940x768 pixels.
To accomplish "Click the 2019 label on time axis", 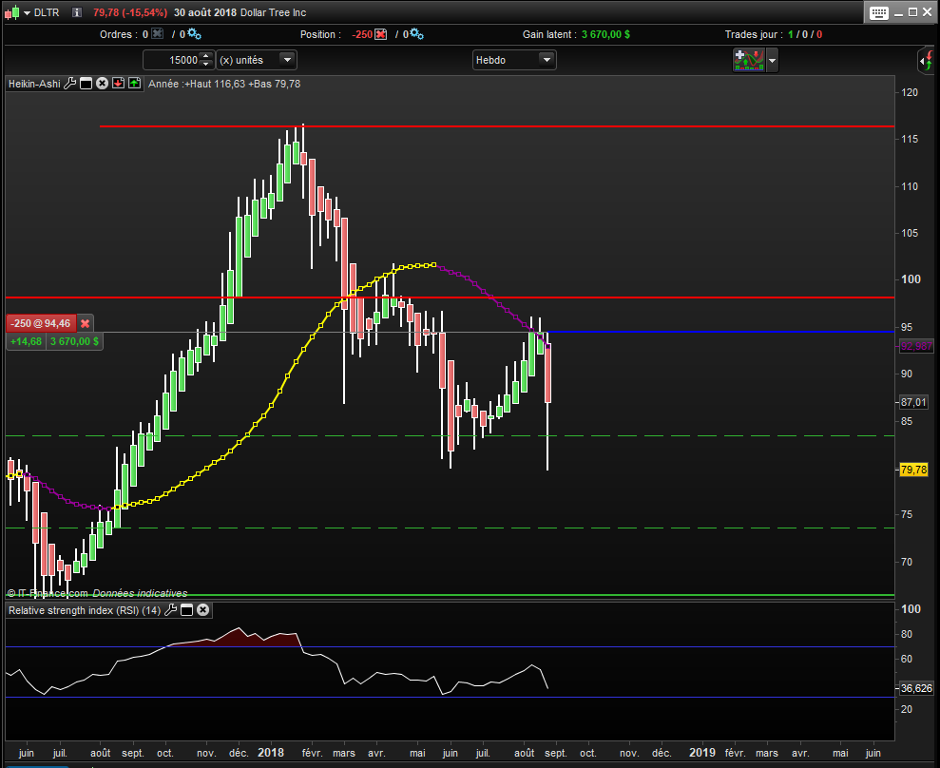I will (x=702, y=753).
